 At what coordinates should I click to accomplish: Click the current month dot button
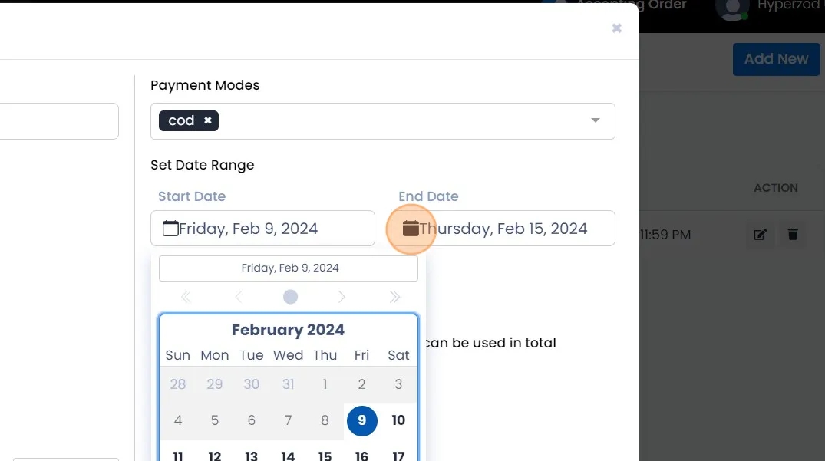coord(290,297)
